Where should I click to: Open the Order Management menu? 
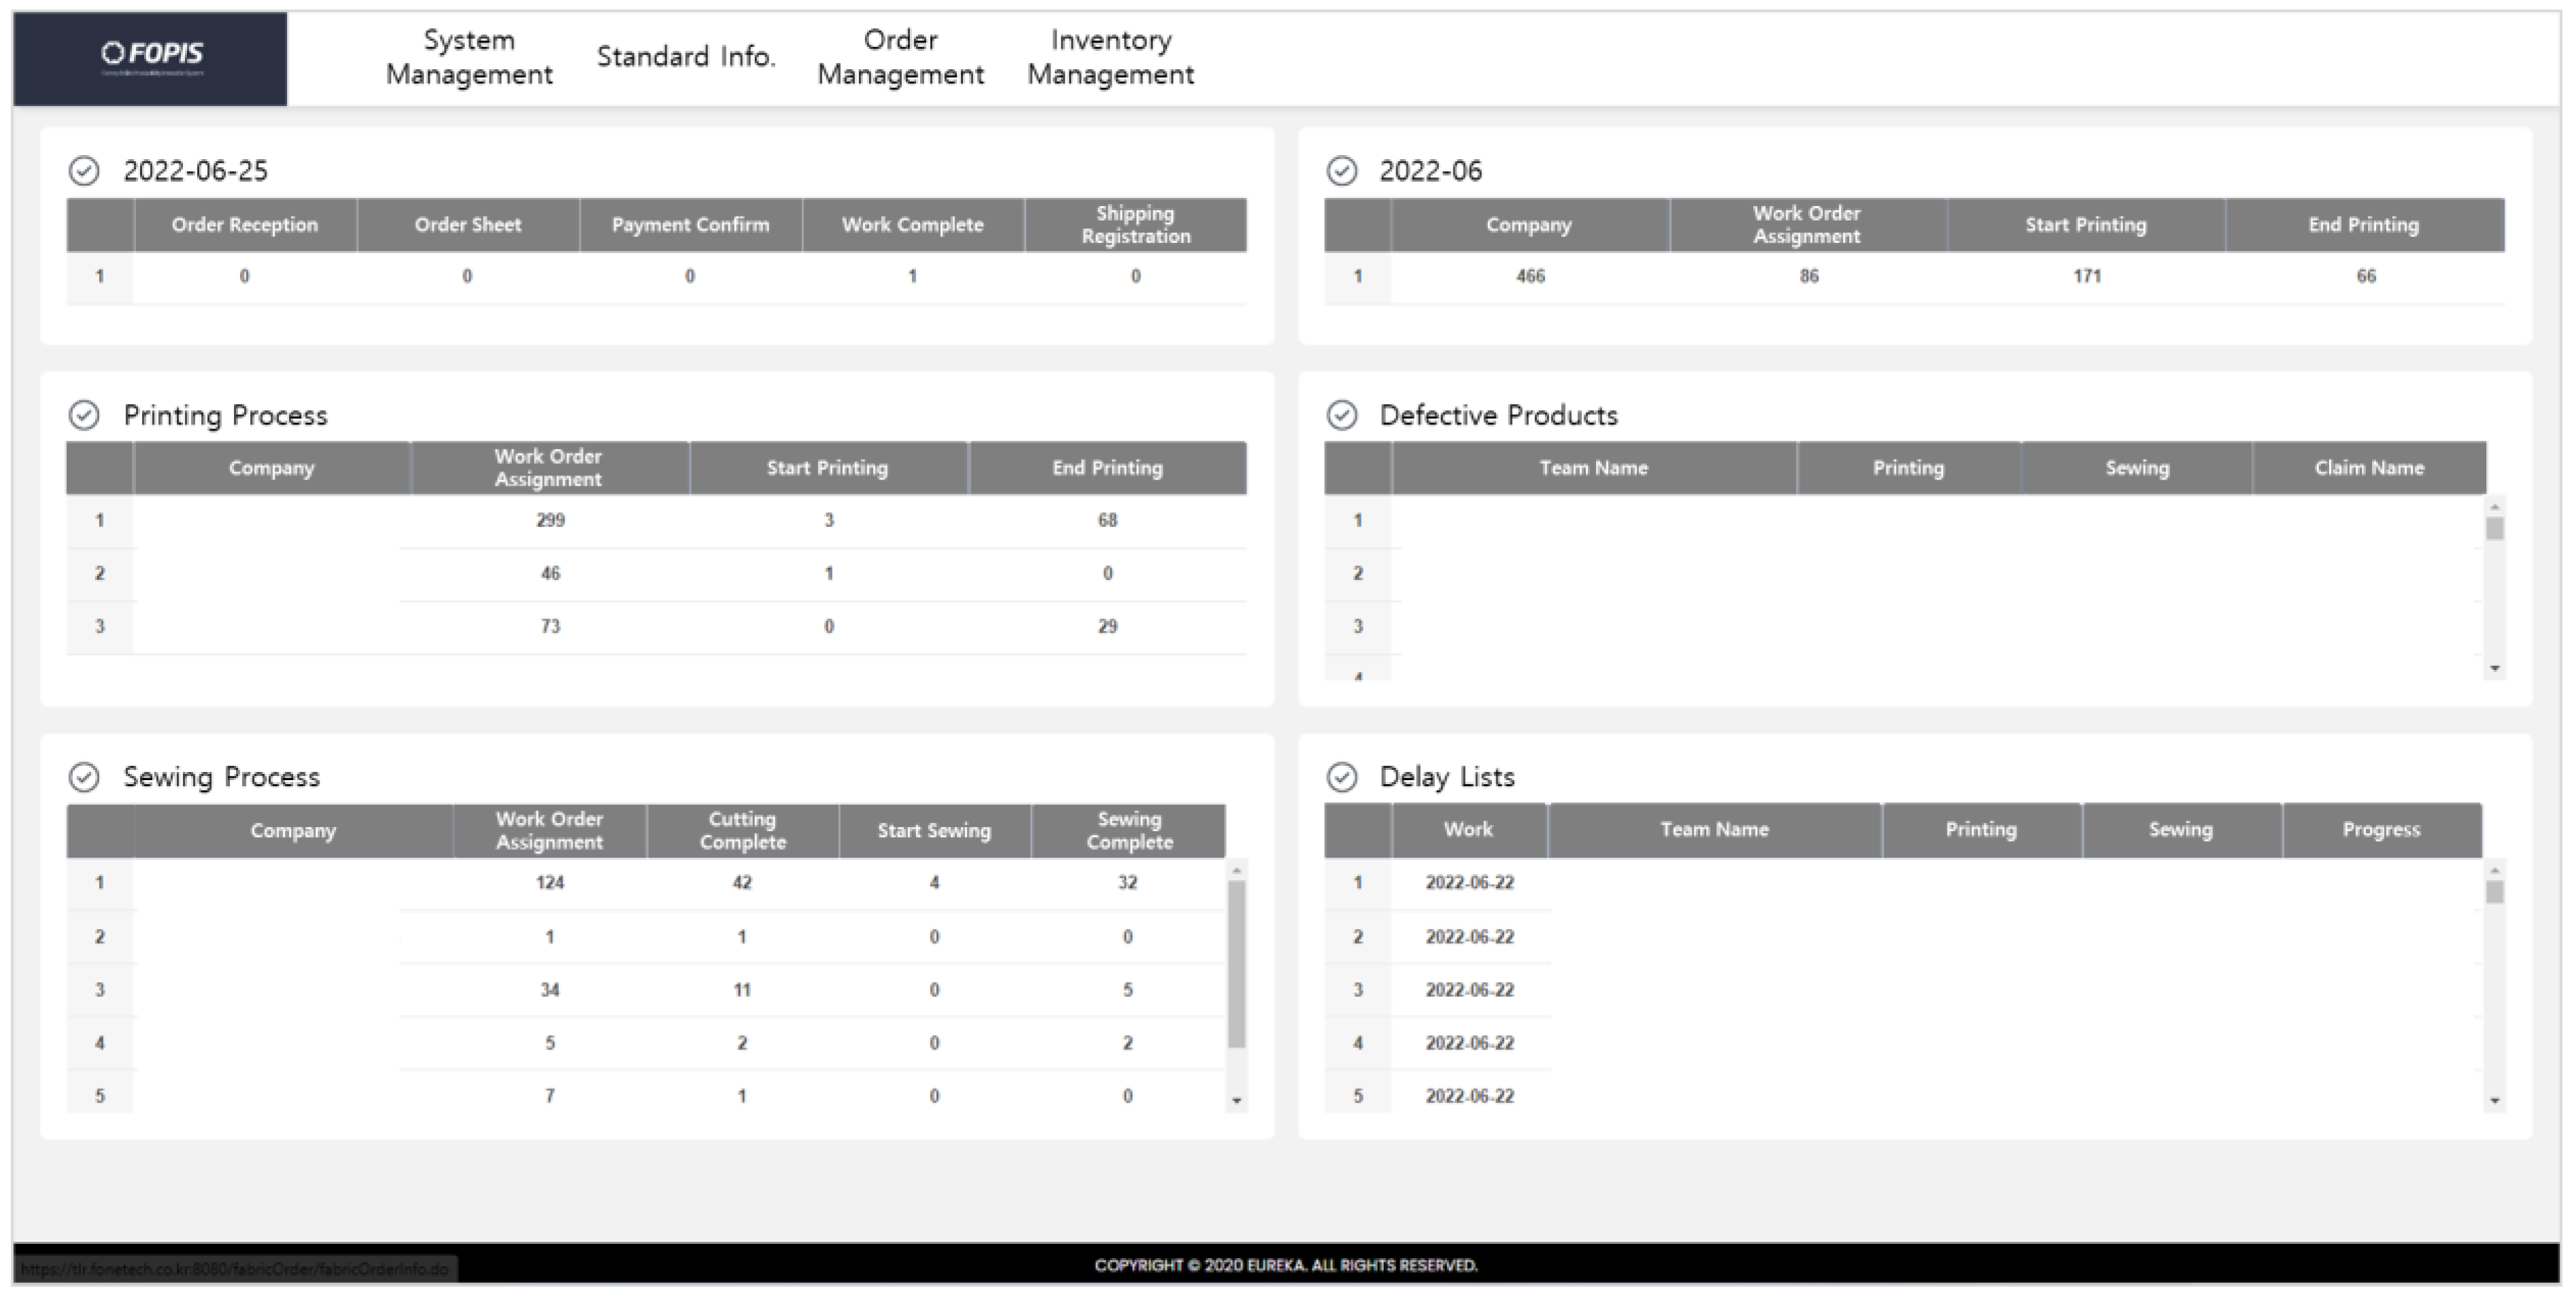900,57
